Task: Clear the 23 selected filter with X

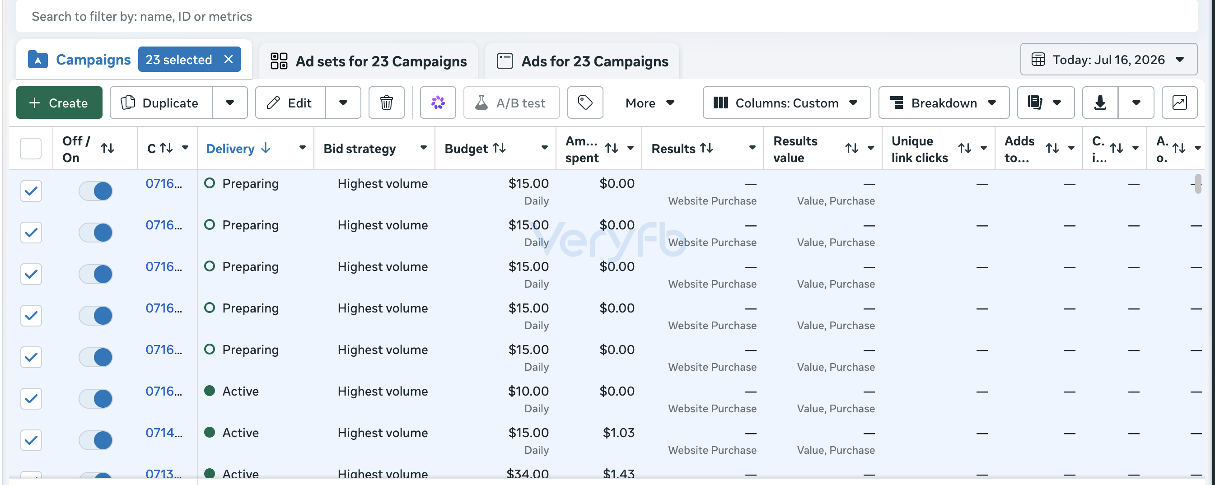Action: point(228,60)
